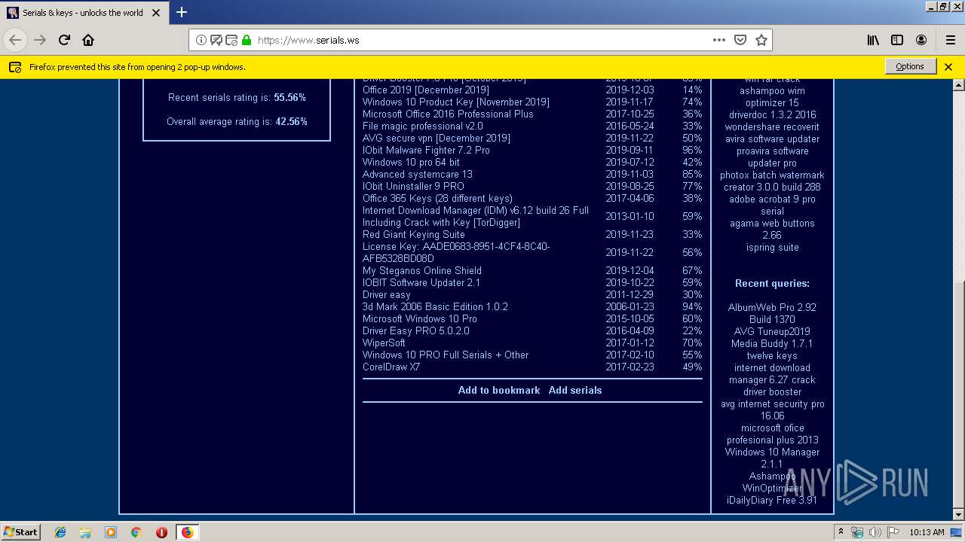
Task: Open AVG secure vpn [December 2019]
Action: pos(437,138)
